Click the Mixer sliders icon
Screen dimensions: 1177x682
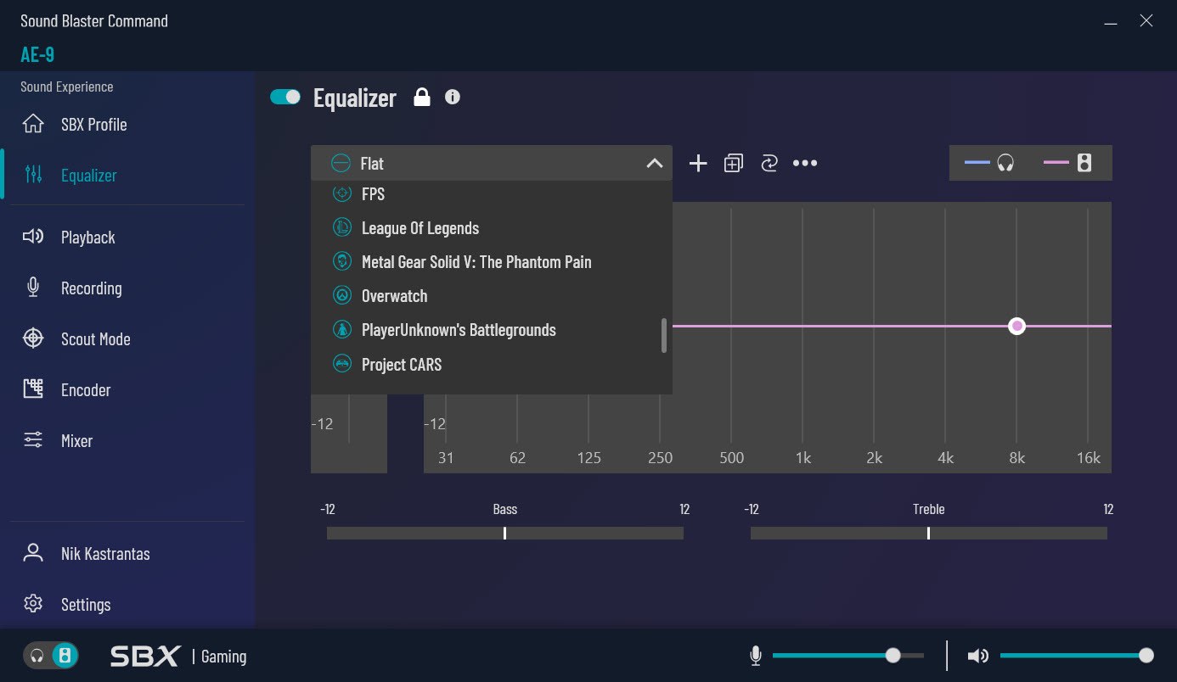pyautogui.click(x=33, y=440)
